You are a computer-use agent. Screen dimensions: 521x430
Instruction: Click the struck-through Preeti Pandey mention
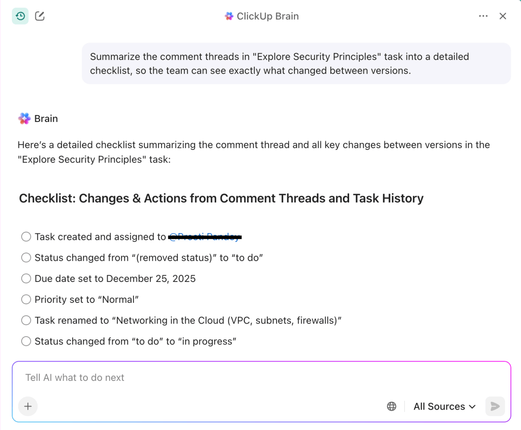(x=205, y=237)
